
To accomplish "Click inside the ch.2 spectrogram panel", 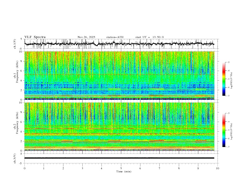I will click(x=119, y=127).
